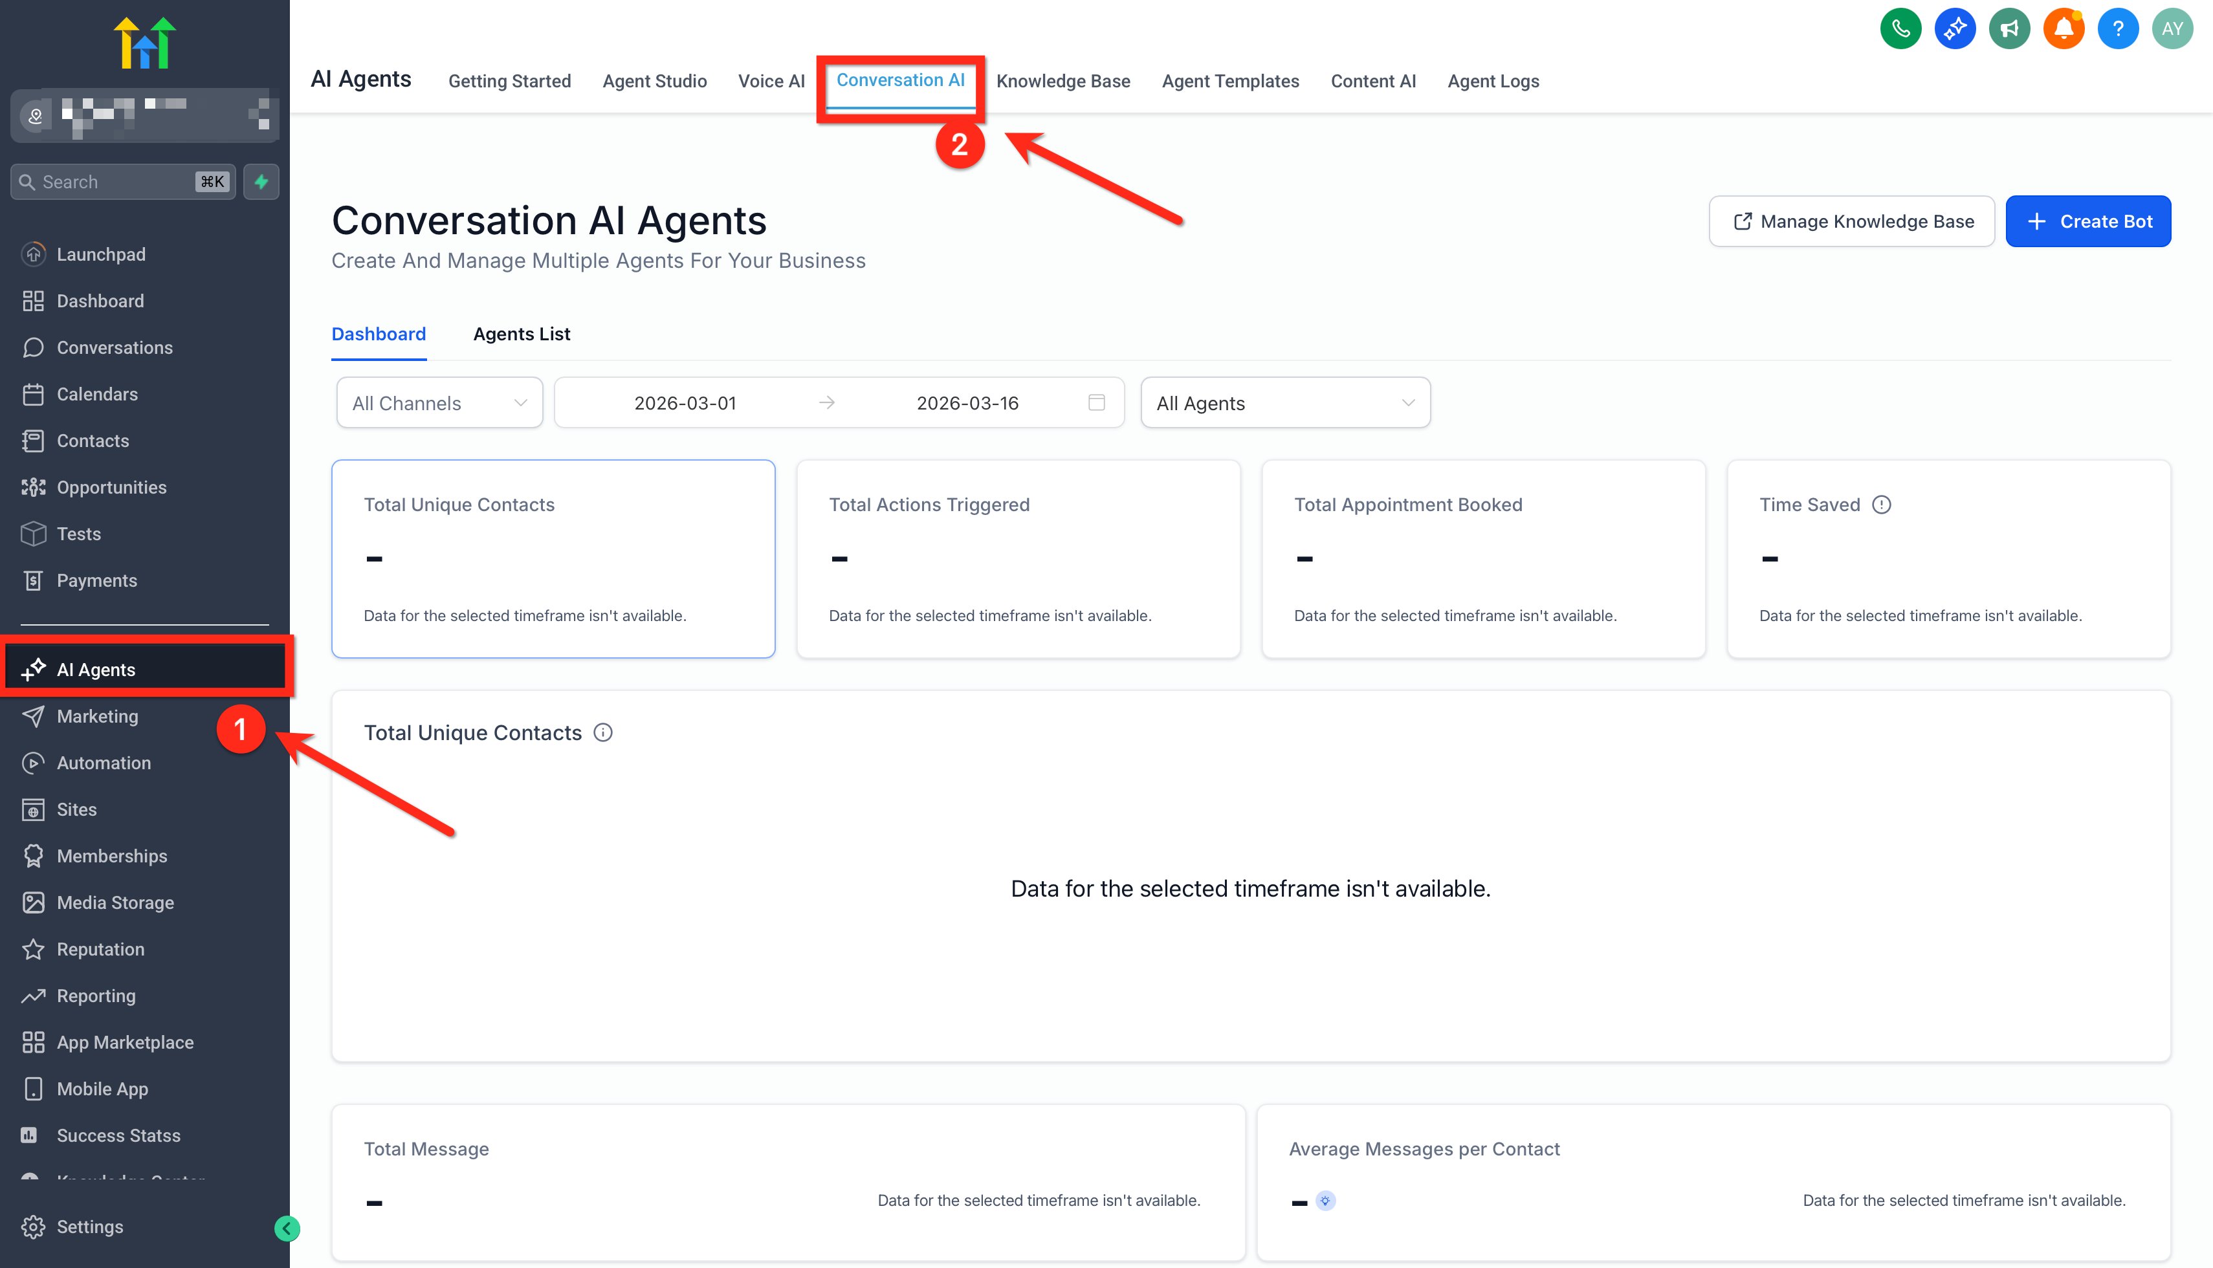Open the Voice AI tab
Image resolution: width=2213 pixels, height=1268 pixels.
[x=771, y=81]
